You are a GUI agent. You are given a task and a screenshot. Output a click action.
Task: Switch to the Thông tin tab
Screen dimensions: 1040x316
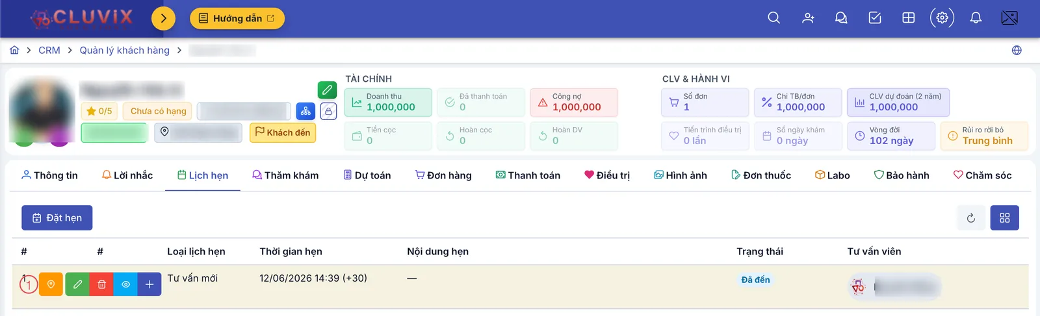point(49,175)
